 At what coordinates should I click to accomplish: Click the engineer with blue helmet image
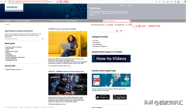point(68,84)
